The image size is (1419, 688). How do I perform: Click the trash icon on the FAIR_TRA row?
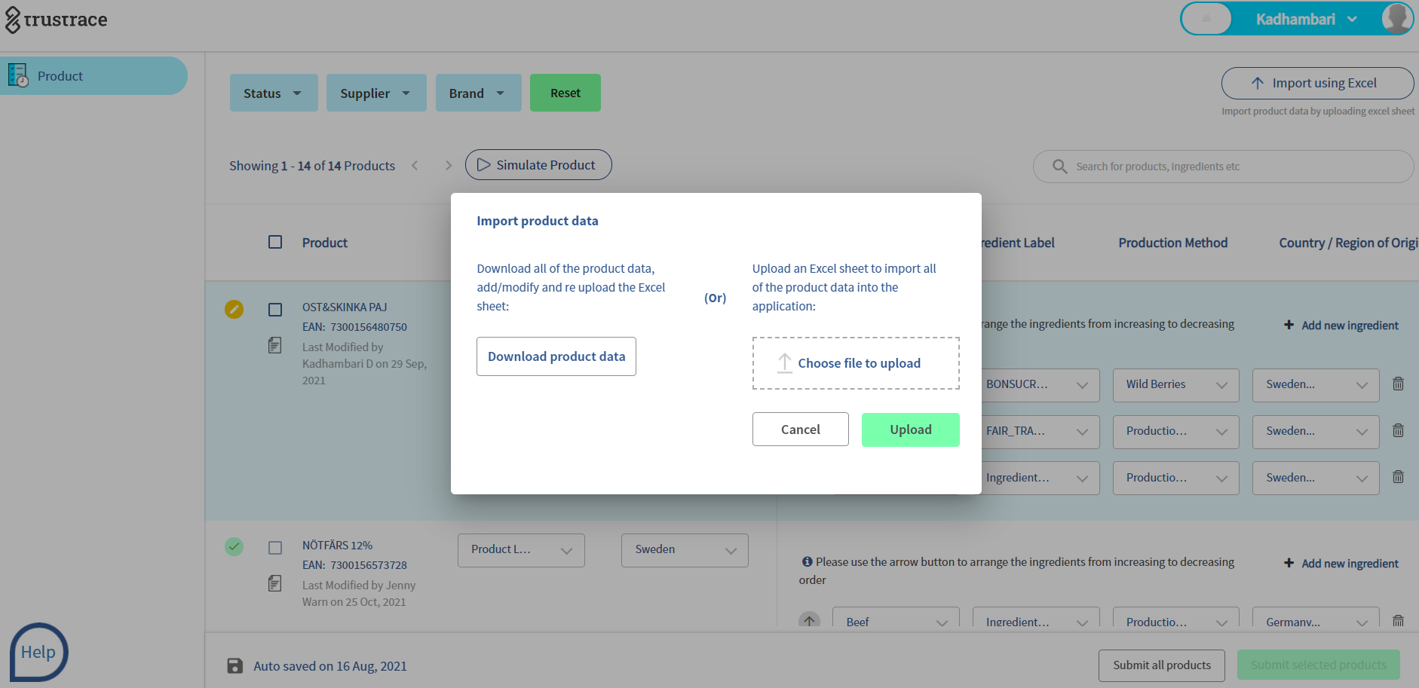click(1398, 431)
